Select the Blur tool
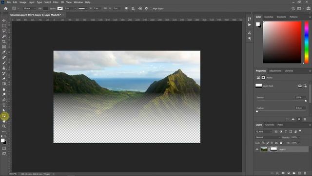 tap(4, 89)
